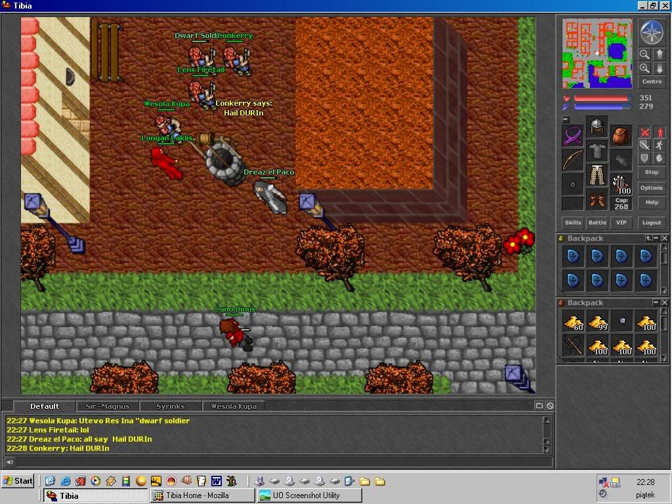Select the steel helmet in the head slot

(597, 127)
